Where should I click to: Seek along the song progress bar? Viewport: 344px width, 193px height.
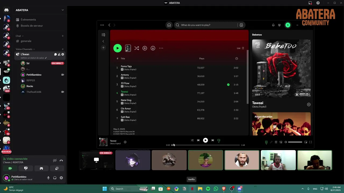point(205,145)
